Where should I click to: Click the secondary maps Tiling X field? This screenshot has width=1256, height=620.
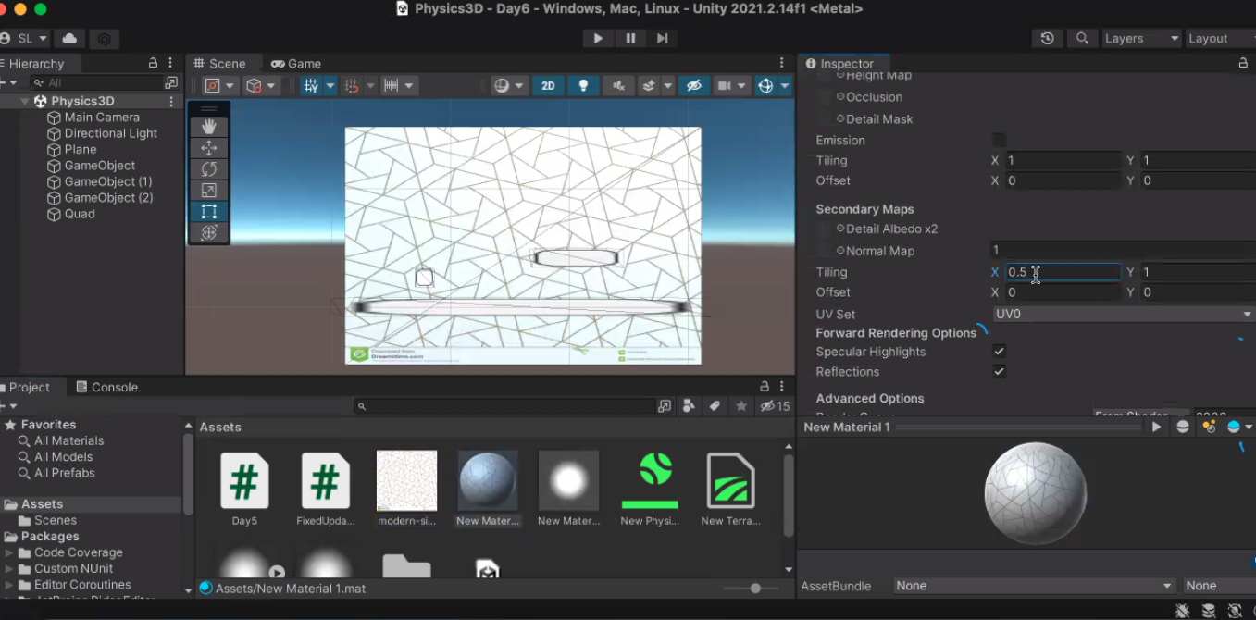tap(1063, 272)
